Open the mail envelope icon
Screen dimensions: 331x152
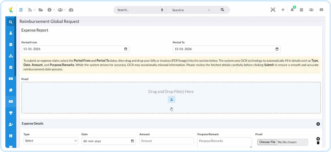(x=321, y=10)
